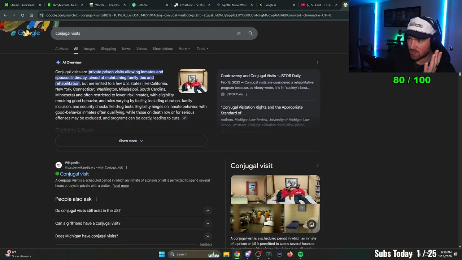Open People also ask three-dot menu
The height and width of the screenshot is (260, 462).
tap(96, 199)
